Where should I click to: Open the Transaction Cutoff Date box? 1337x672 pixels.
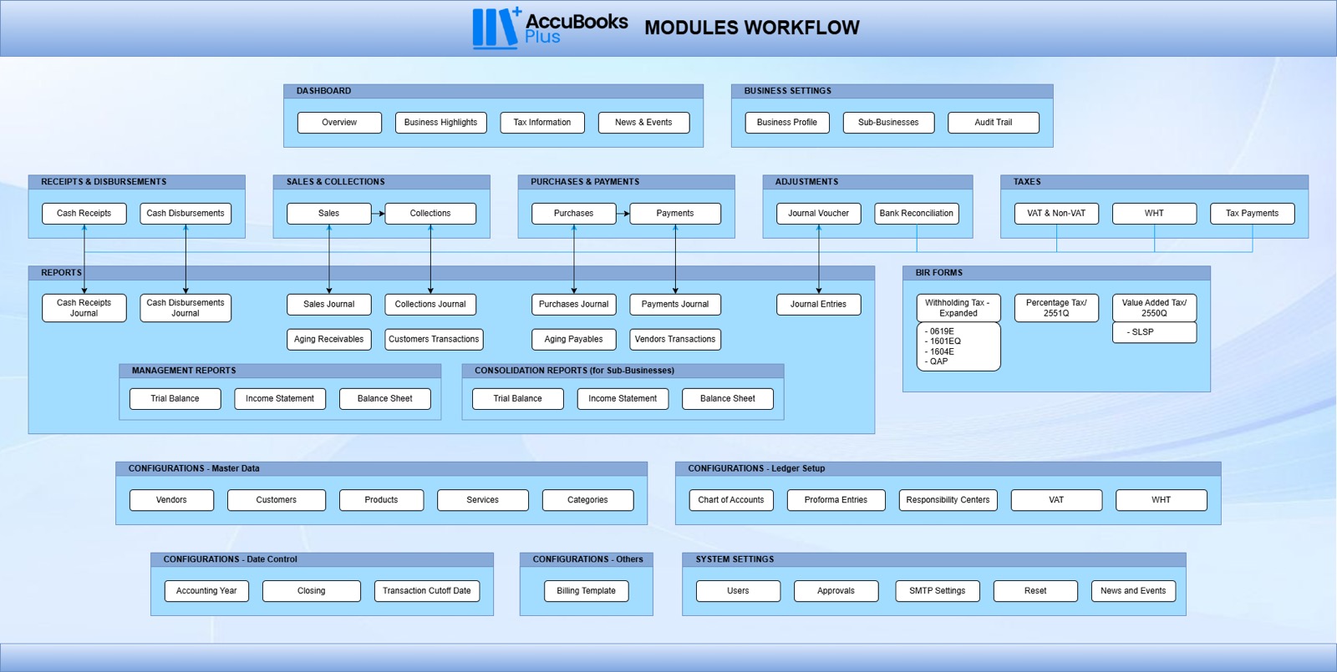(427, 591)
